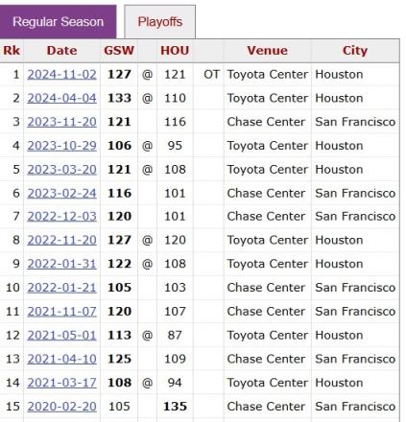
Task: Open the 2022-11-20 game link
Action: (61, 240)
